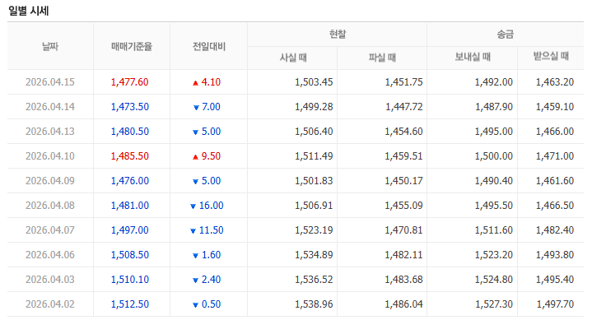592x320 pixels.
Task: Select cash sell rate 1,455.09
Action: [403, 206]
